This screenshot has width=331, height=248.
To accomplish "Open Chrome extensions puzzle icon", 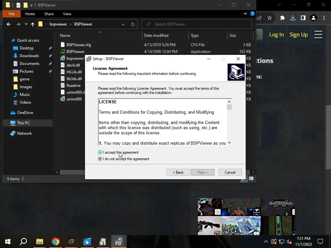I will [283, 18].
